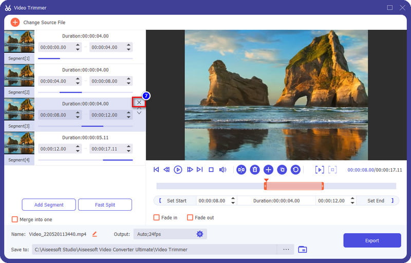Edit file name with the pencil icon

[95, 234]
